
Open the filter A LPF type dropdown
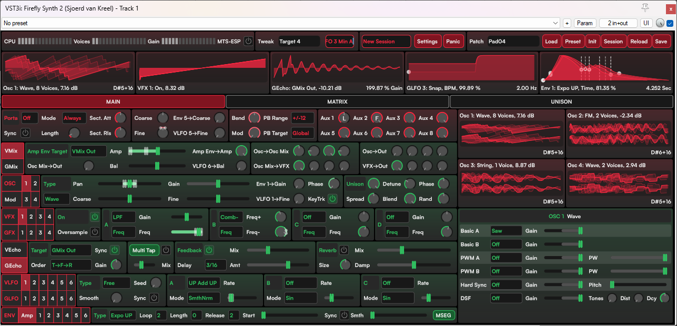pyautogui.click(x=124, y=217)
